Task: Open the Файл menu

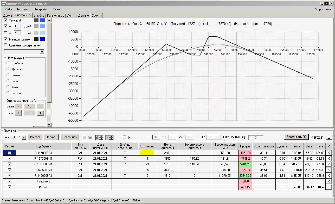Action: pos(8,9)
